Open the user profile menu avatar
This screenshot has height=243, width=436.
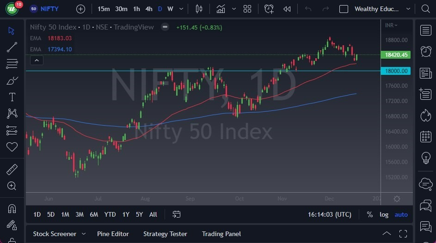pyautogui.click(x=12, y=9)
